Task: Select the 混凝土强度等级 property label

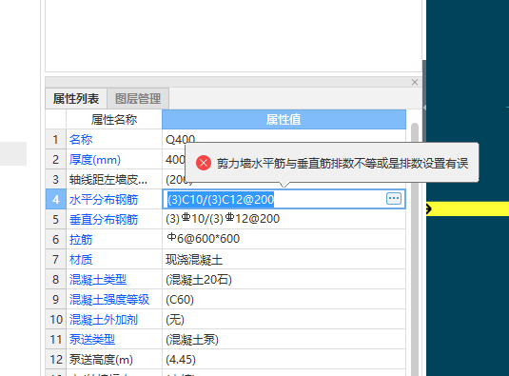Action: pos(109,299)
